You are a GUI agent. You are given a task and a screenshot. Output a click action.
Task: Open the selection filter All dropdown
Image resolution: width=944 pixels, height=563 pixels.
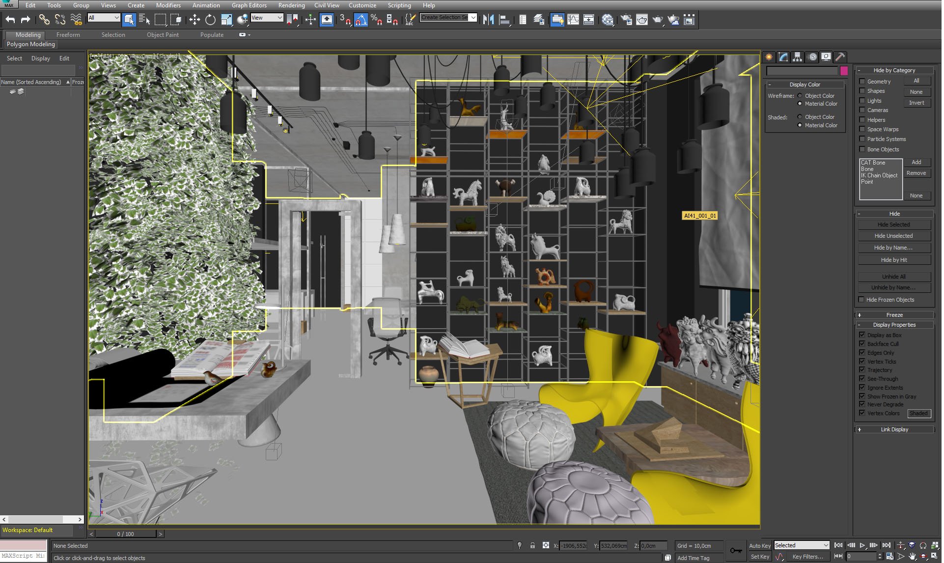tap(104, 18)
